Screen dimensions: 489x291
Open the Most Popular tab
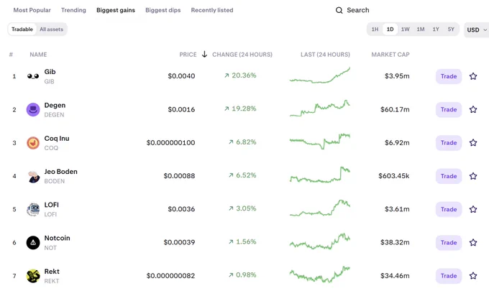(x=32, y=10)
